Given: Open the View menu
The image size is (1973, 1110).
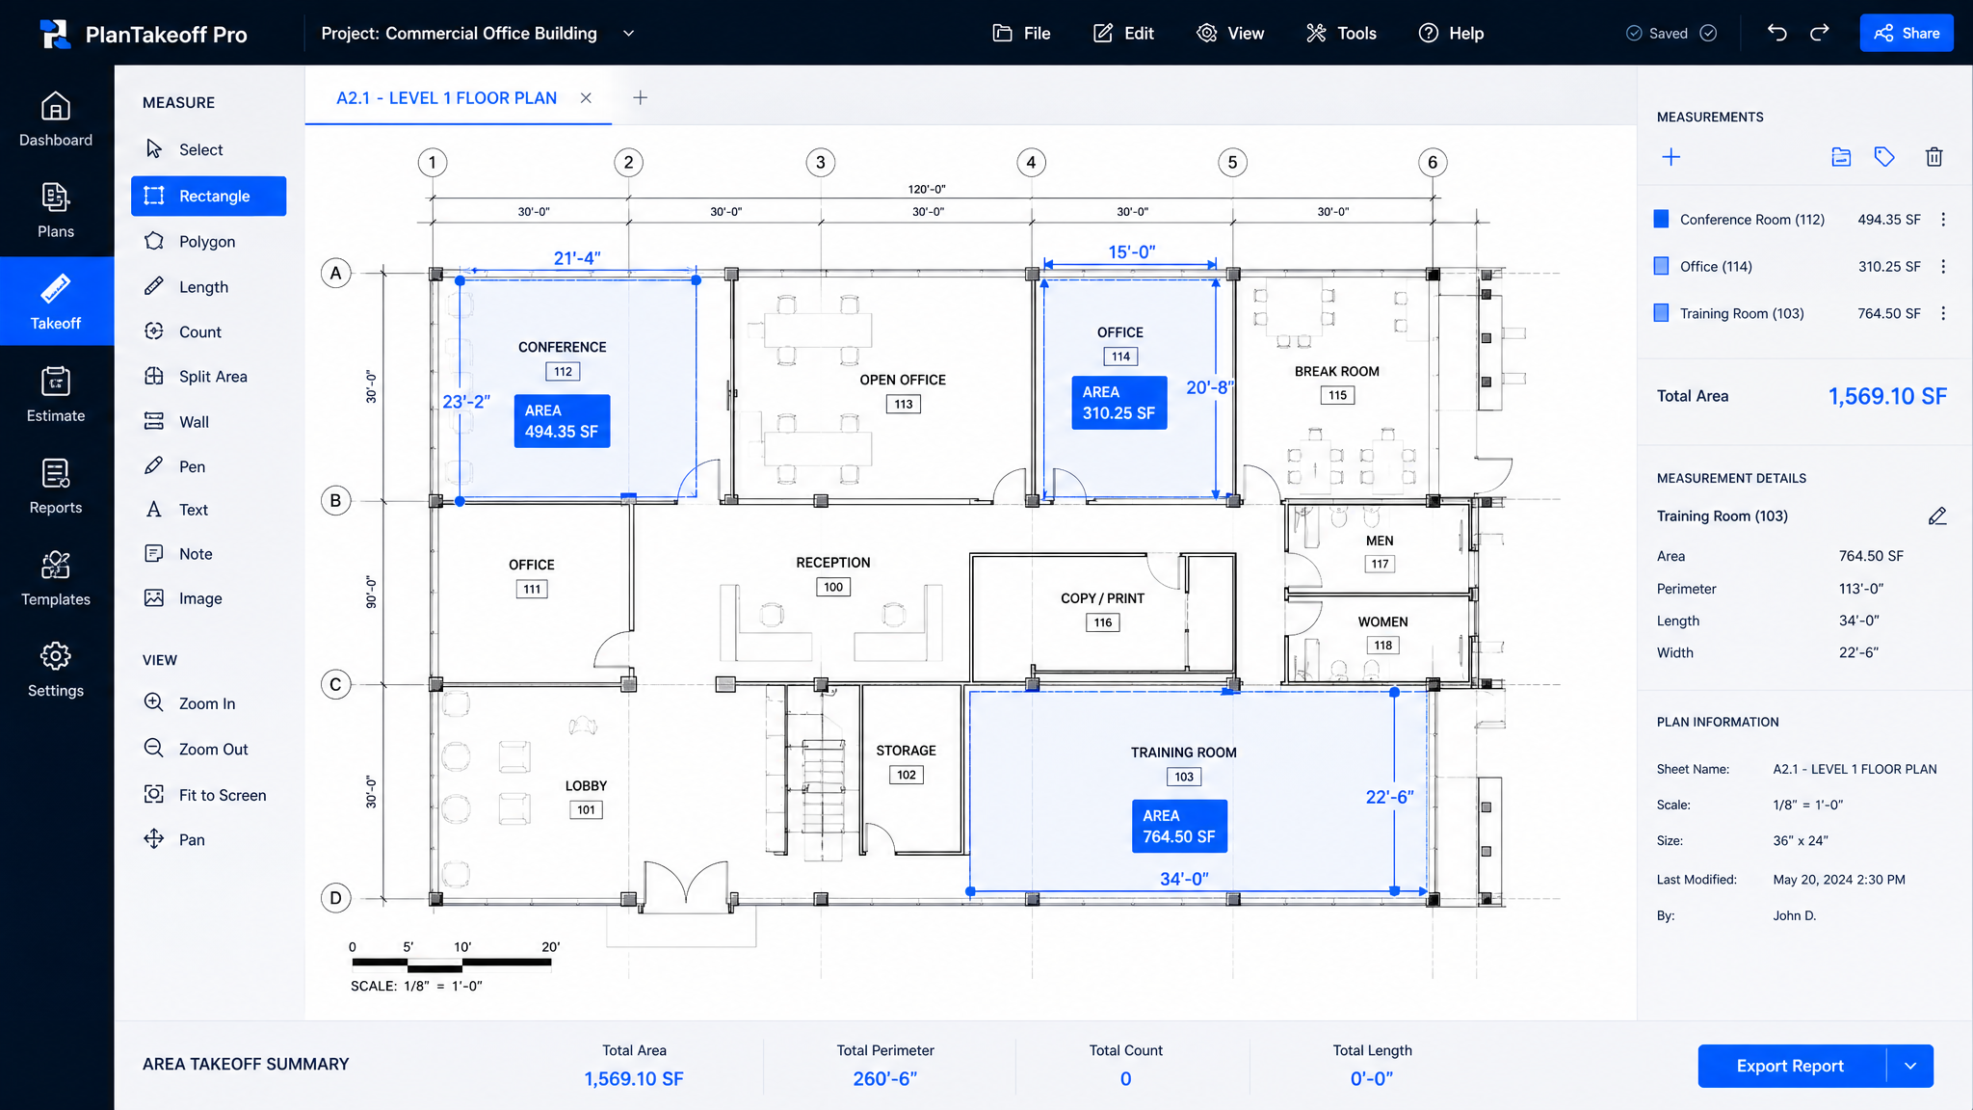Looking at the screenshot, I should (1230, 33).
